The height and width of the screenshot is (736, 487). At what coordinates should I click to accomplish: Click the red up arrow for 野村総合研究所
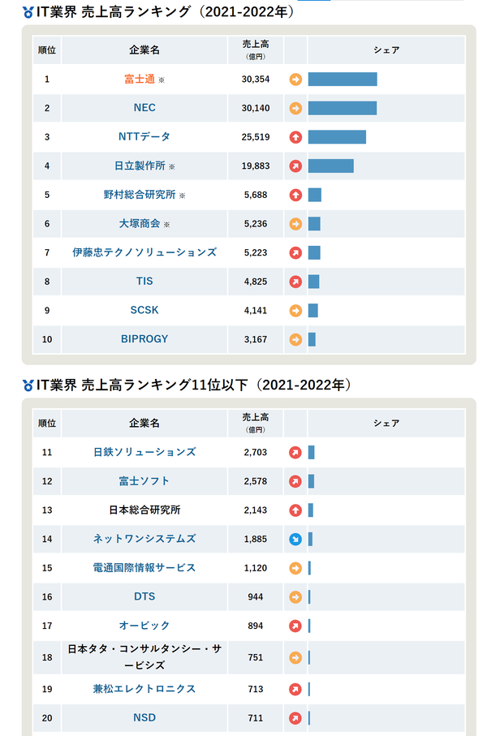pos(295,195)
